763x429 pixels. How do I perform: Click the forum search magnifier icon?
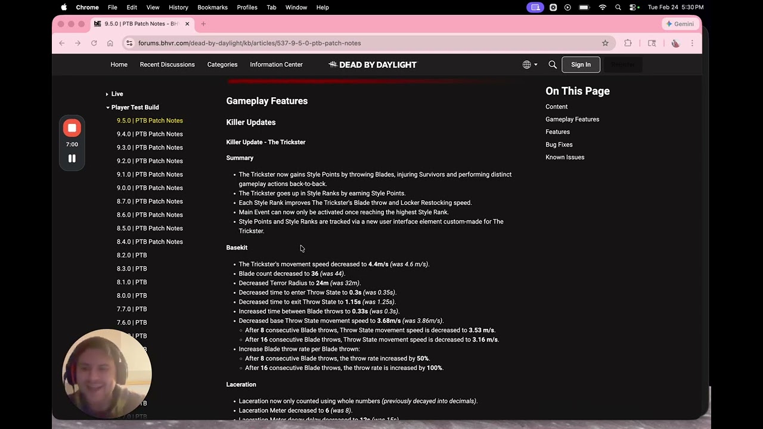(x=553, y=64)
